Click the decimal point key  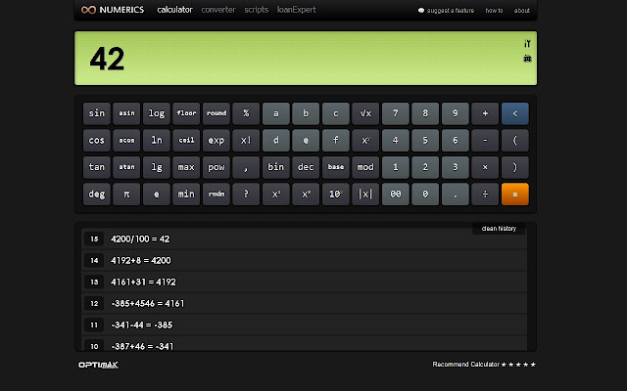(455, 194)
